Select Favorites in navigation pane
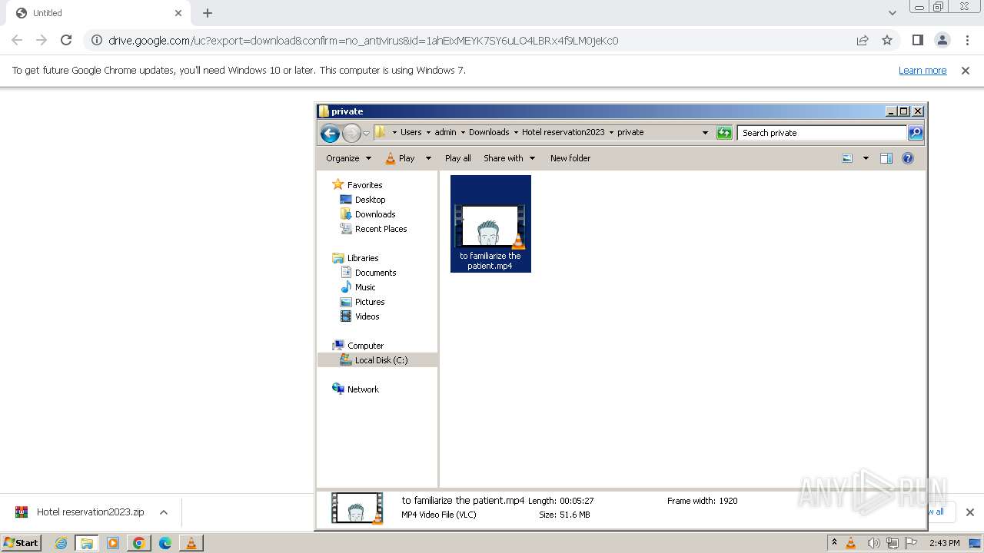 364,185
